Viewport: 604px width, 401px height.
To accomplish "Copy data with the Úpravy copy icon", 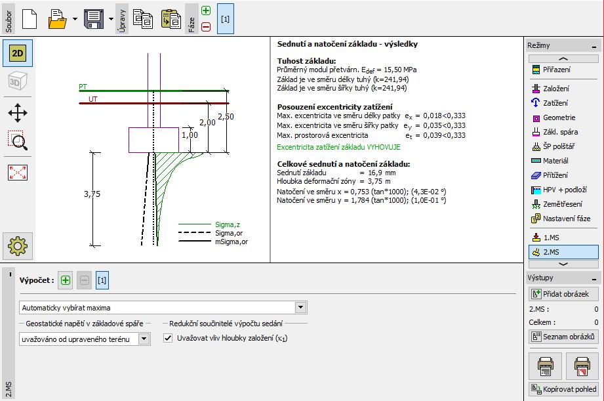I will click(x=143, y=19).
